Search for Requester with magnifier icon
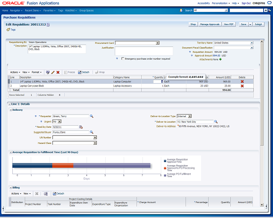The width and height of the screenshot is (273, 218). point(92,116)
